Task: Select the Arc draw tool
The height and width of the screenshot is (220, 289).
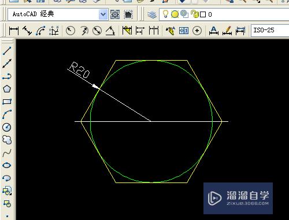Action: click(x=7, y=114)
